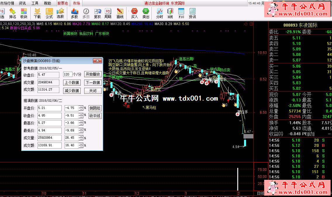Click the 多日 multi-day clock icon
The width and height of the screenshot is (332, 197).
click(86, 13)
